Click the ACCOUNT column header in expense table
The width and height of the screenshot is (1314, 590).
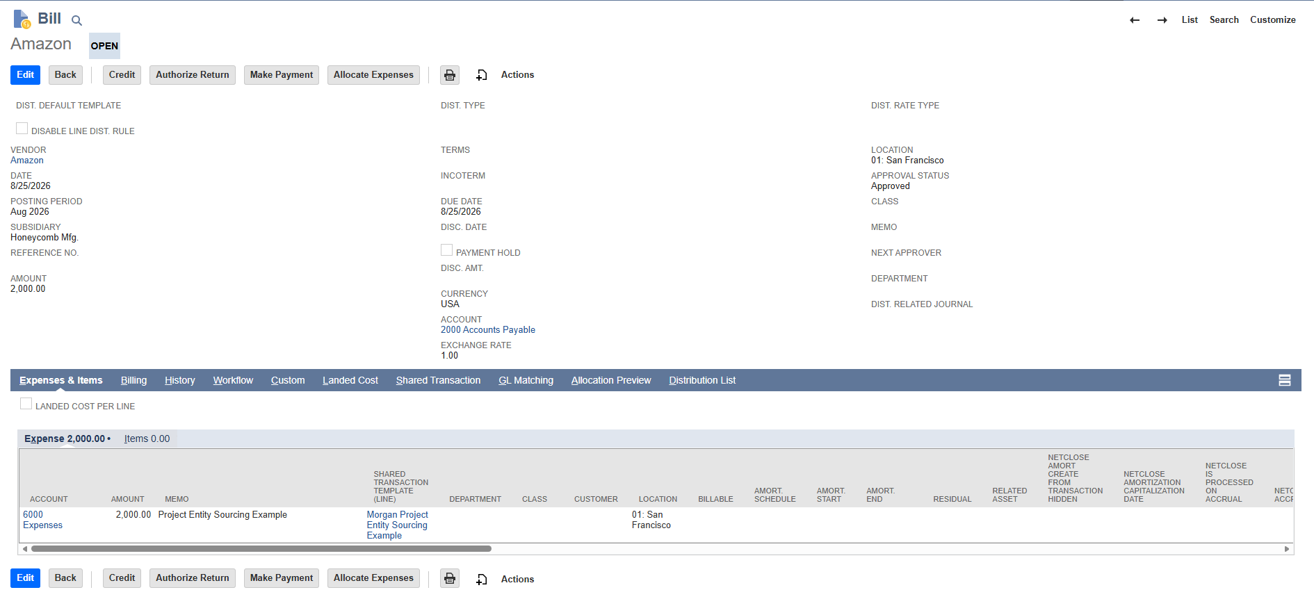(x=49, y=500)
